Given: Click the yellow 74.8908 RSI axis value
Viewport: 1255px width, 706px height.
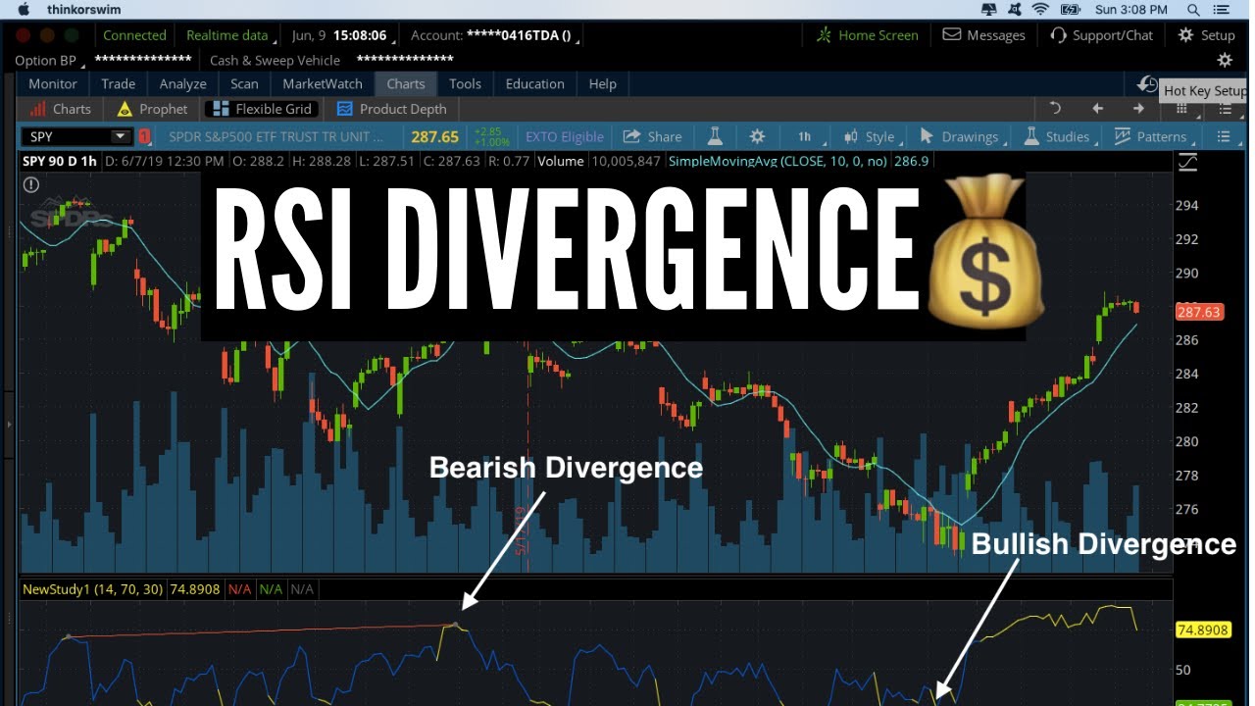Looking at the screenshot, I should [1203, 630].
